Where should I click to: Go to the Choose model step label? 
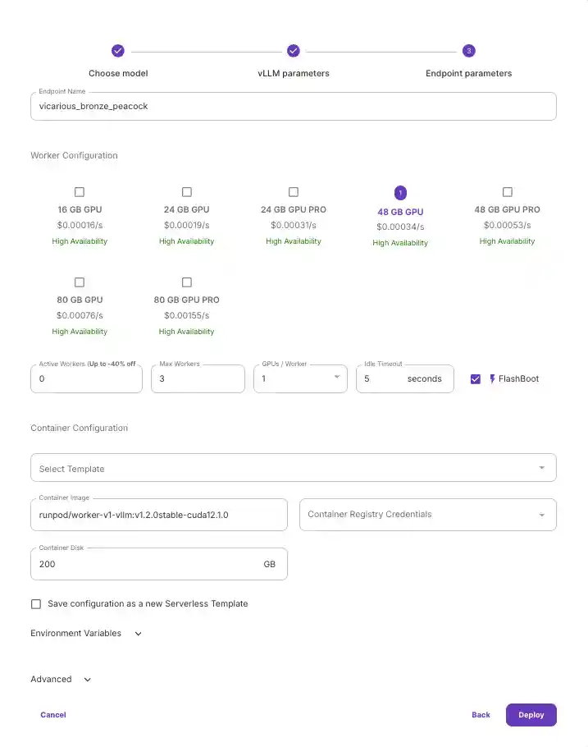[118, 73]
